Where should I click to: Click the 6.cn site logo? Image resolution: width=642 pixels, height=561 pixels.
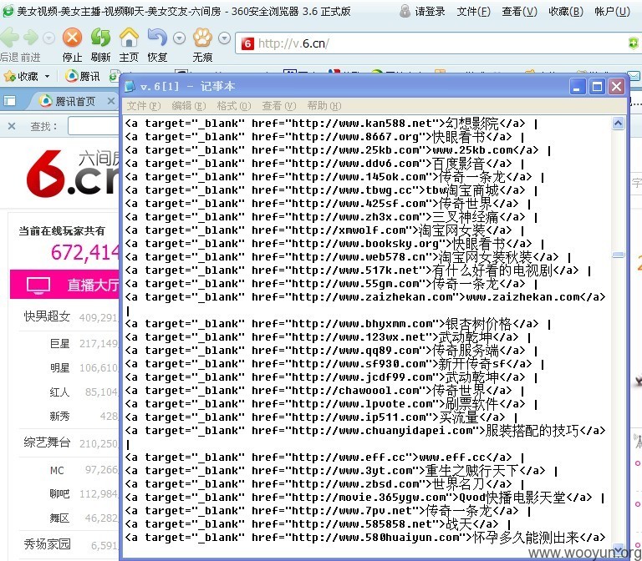pos(73,174)
